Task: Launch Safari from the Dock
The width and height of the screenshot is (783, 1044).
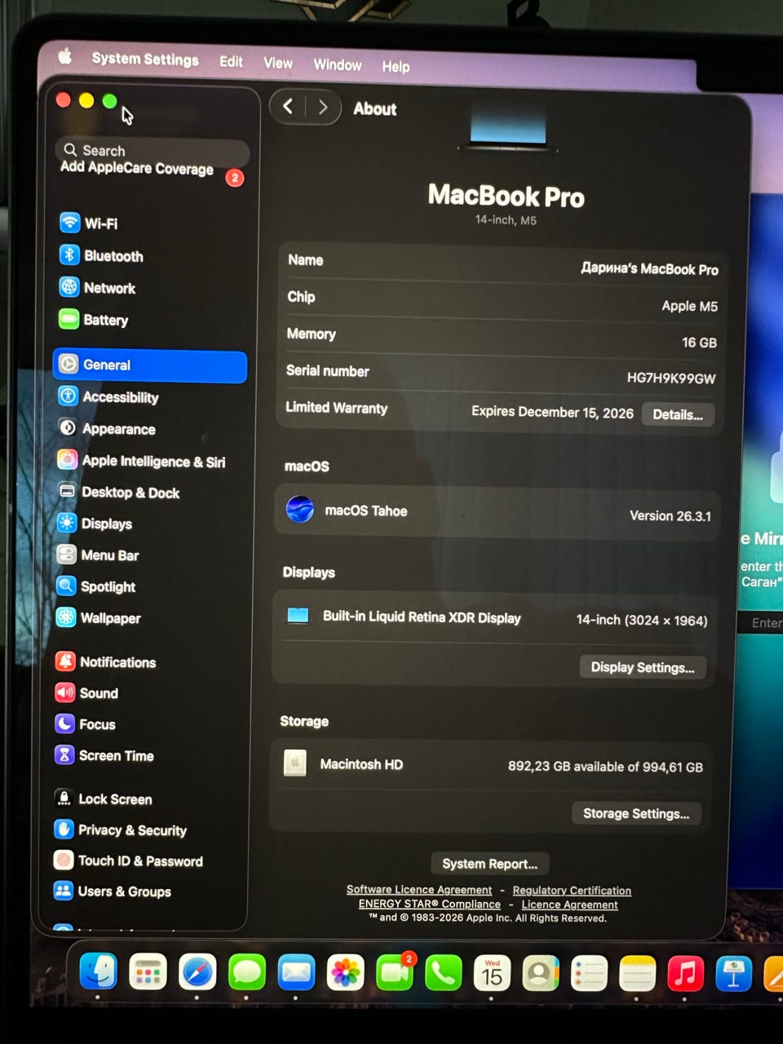Action: pos(197,972)
